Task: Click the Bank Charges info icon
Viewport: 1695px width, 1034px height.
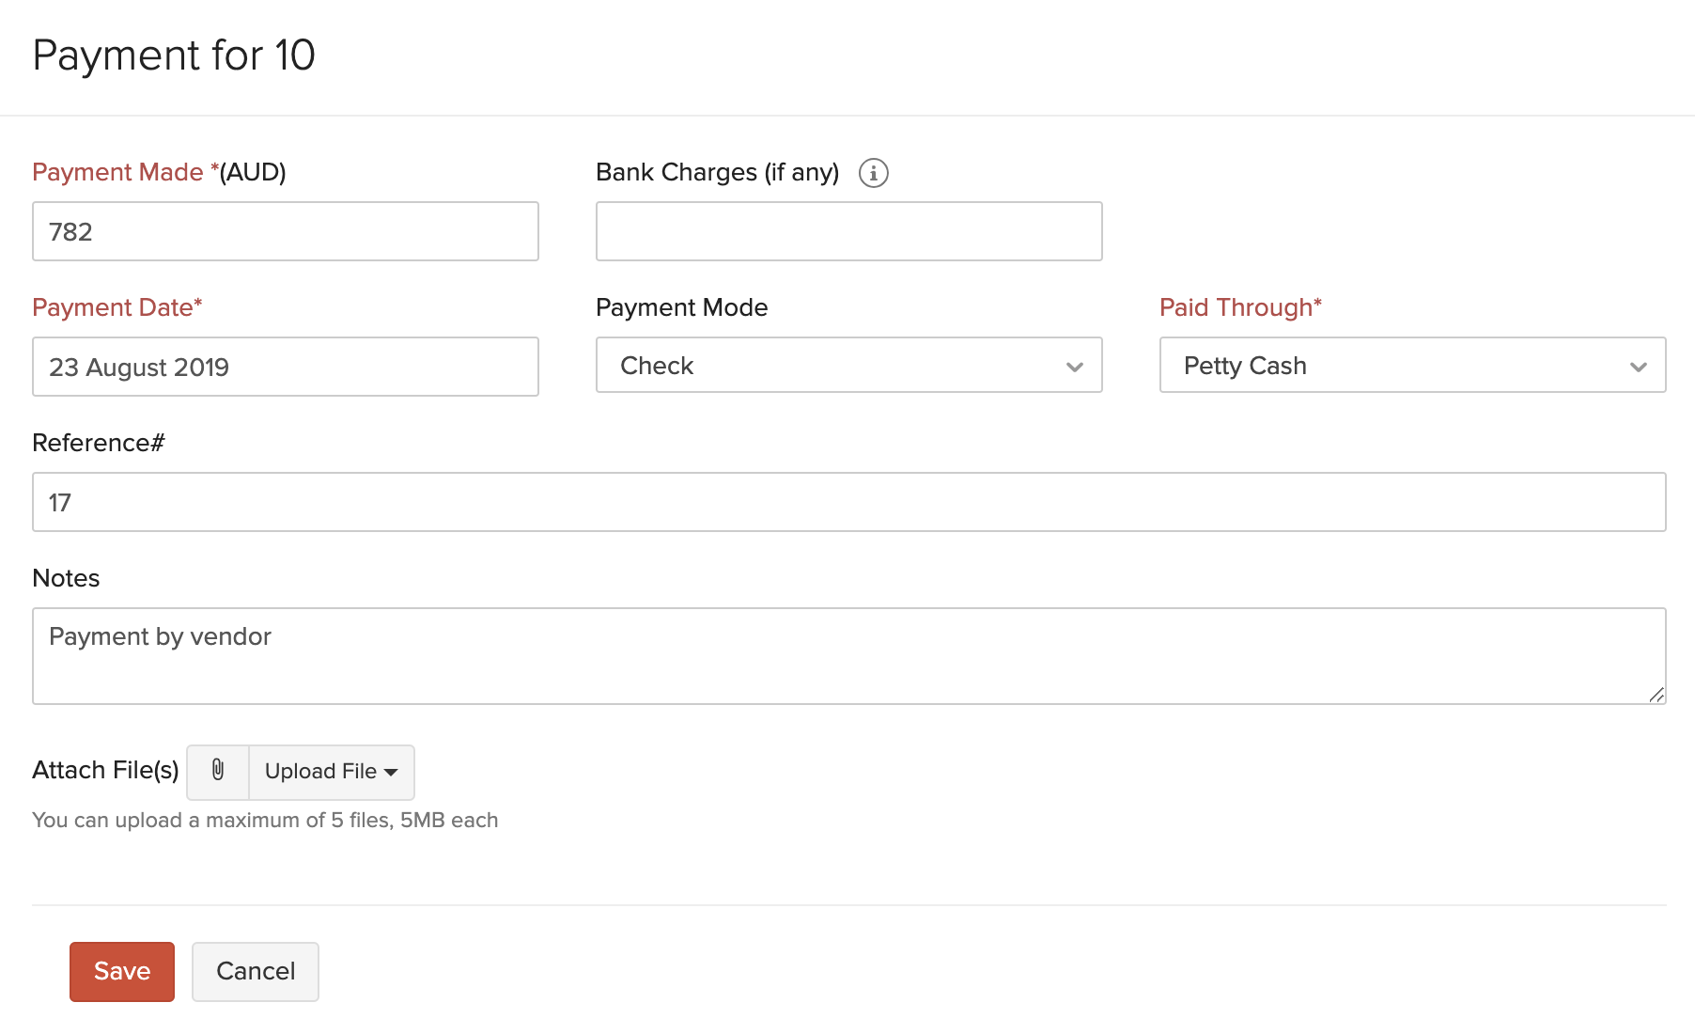Action: pyautogui.click(x=874, y=172)
